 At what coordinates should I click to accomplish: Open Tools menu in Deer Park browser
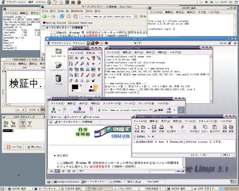[x=89, y=11]
